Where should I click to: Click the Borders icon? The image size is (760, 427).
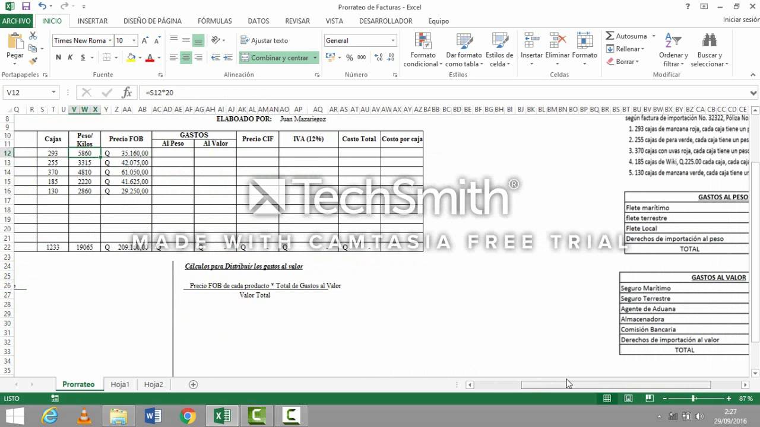tap(107, 58)
